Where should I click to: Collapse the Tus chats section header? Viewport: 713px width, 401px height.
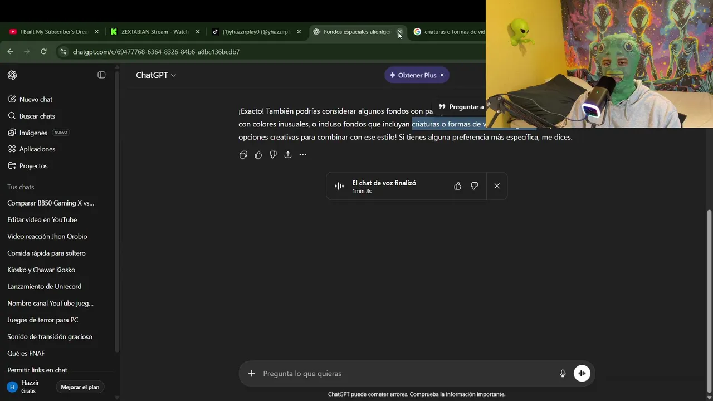[21, 187]
